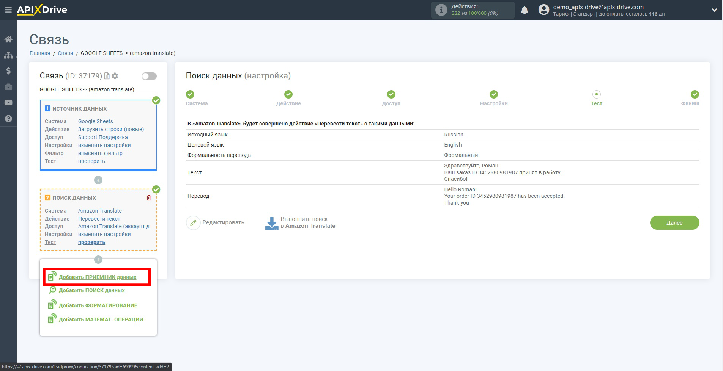Click the English target language value
Image resolution: width=723 pixels, height=371 pixels.
pos(453,145)
